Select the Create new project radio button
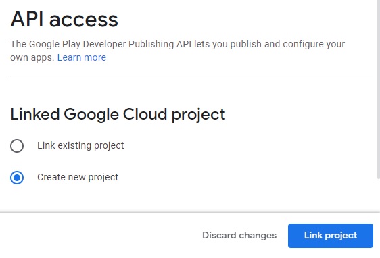The height and width of the screenshot is (258, 380). tap(17, 178)
